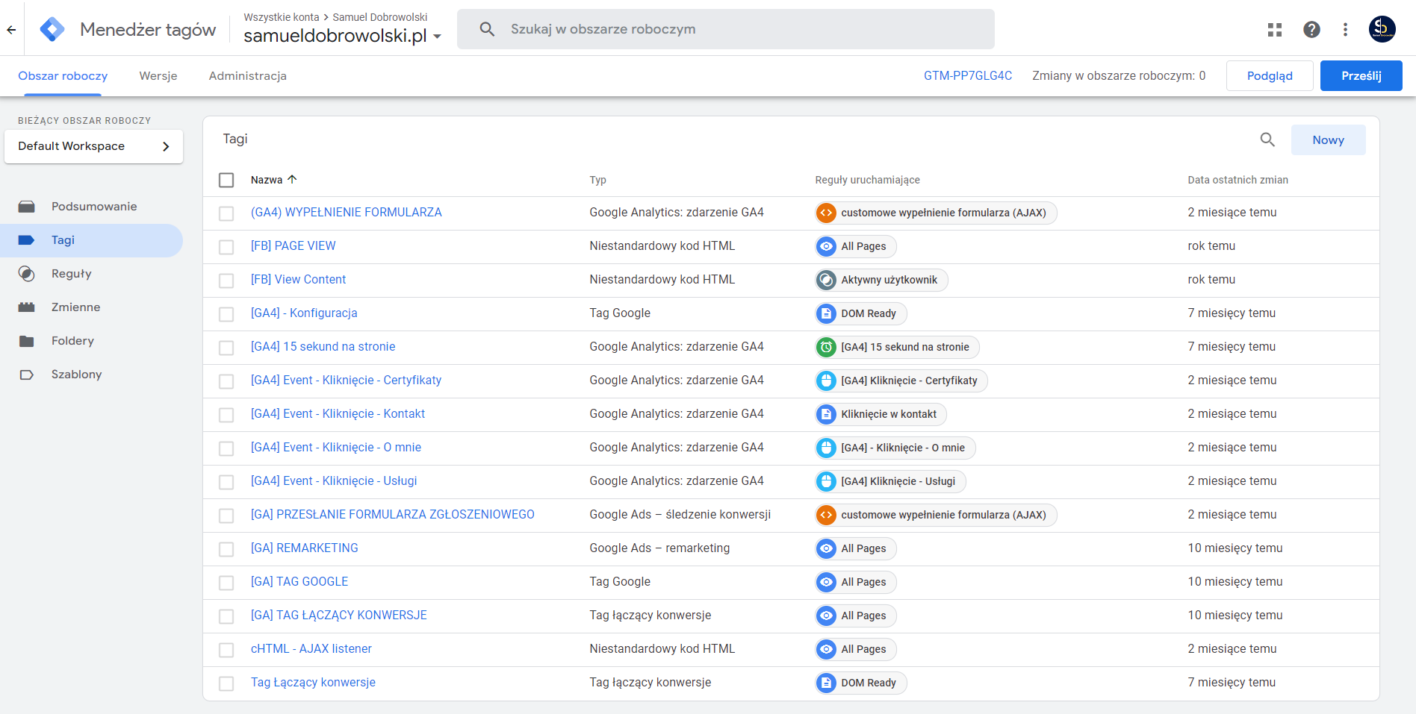Viewport: 1416px width, 714px height.
Task: Click the Prześlij submit button
Action: coord(1361,76)
